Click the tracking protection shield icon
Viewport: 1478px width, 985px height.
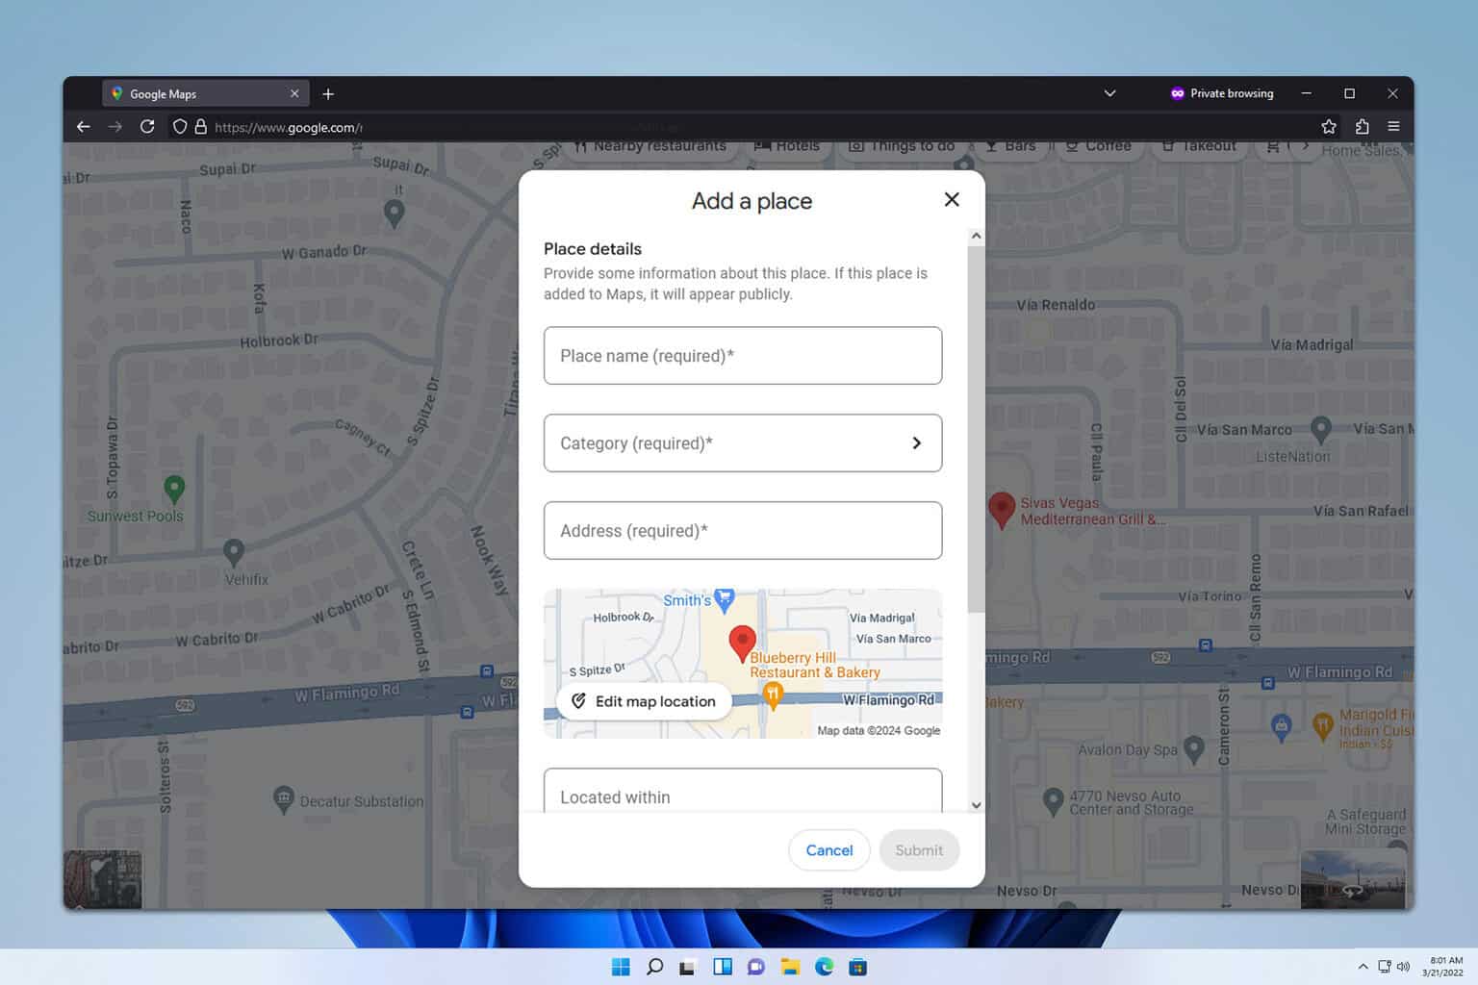tap(180, 127)
